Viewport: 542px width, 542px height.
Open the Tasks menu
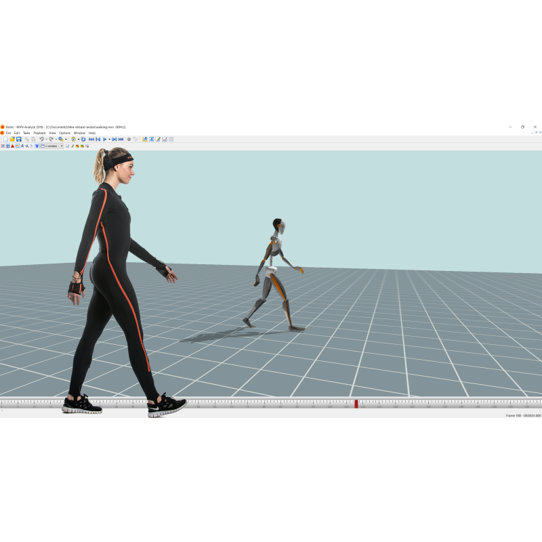coord(26,133)
